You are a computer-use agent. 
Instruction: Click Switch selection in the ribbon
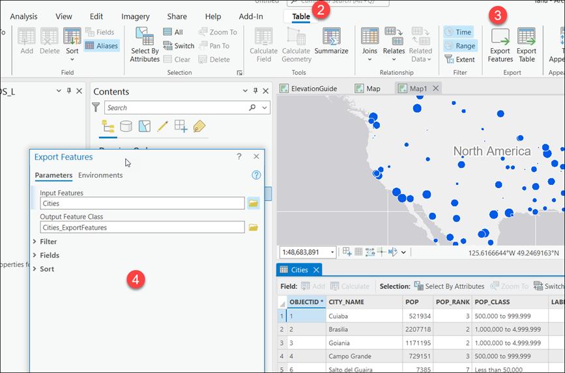pyautogui.click(x=179, y=46)
